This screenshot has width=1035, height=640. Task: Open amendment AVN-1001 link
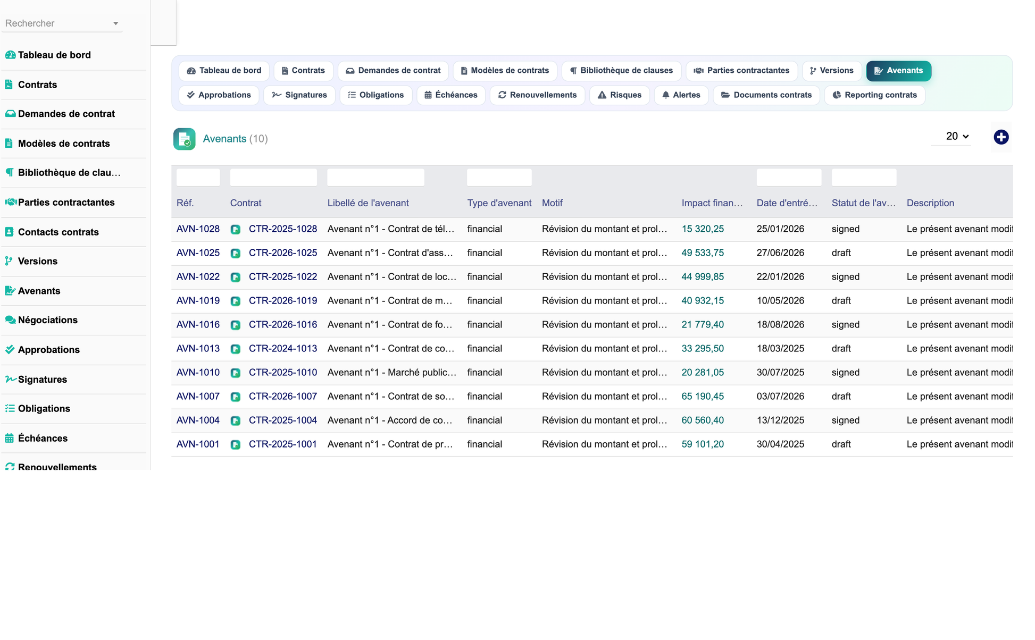198,444
